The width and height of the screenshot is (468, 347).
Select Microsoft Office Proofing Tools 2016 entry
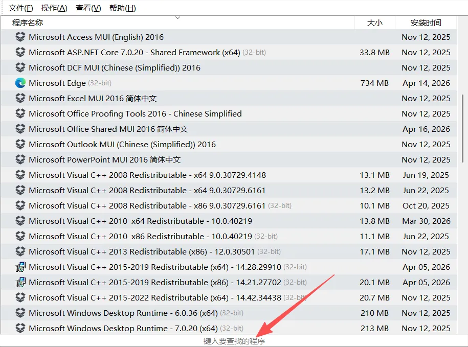(x=135, y=113)
